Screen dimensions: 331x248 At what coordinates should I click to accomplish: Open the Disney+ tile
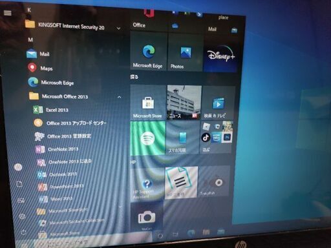[220, 55]
